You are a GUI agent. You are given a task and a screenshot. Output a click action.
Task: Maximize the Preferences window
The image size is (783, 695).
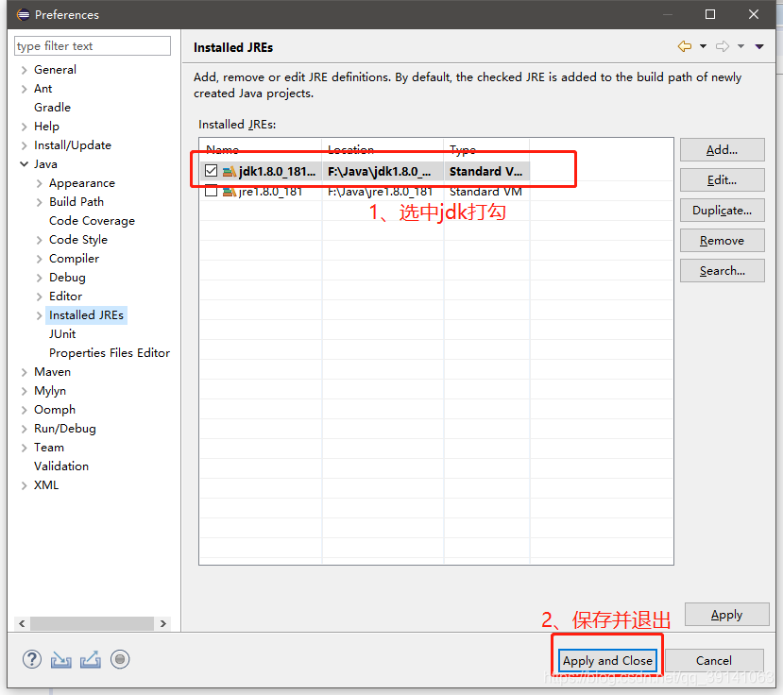(x=710, y=14)
